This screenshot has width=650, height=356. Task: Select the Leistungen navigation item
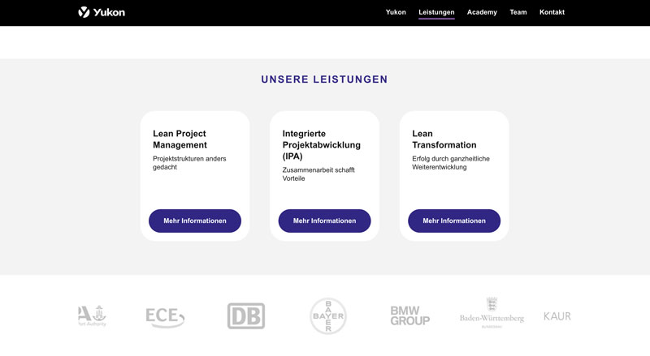point(436,12)
